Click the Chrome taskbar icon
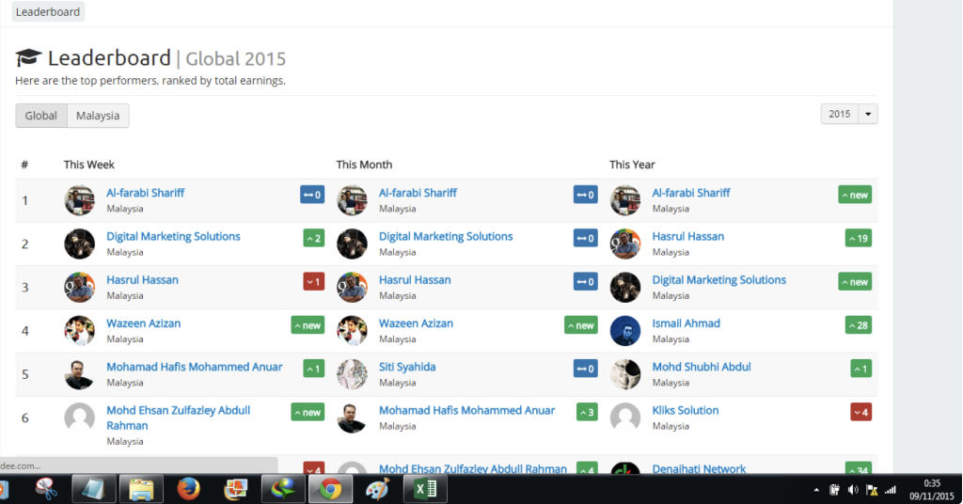963x504 pixels. pyautogui.click(x=330, y=489)
